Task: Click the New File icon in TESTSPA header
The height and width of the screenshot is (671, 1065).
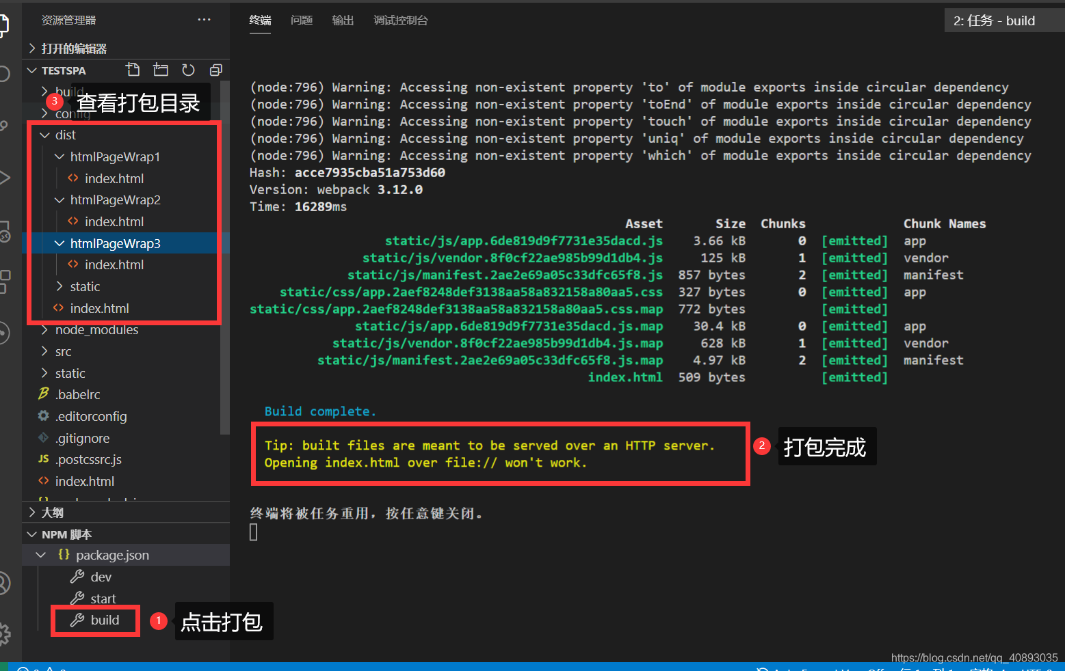Action: coord(133,70)
